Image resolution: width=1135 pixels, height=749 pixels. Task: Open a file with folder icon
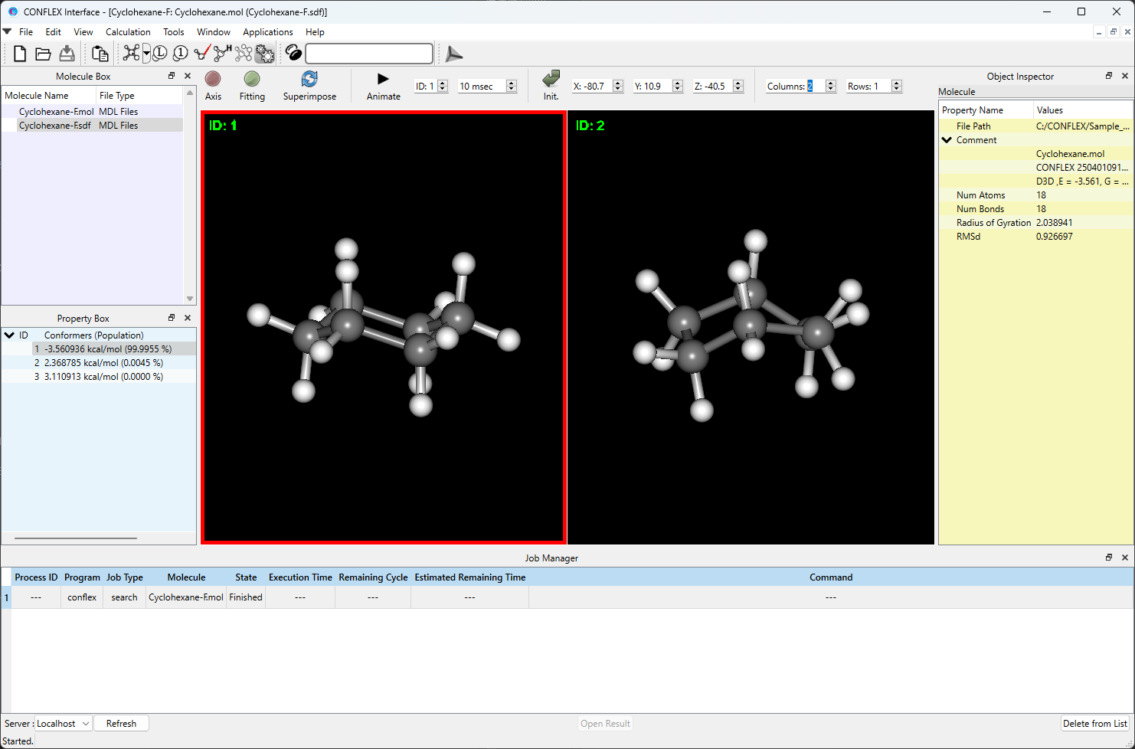click(44, 54)
